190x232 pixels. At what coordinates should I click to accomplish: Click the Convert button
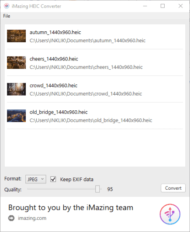pos(173,188)
